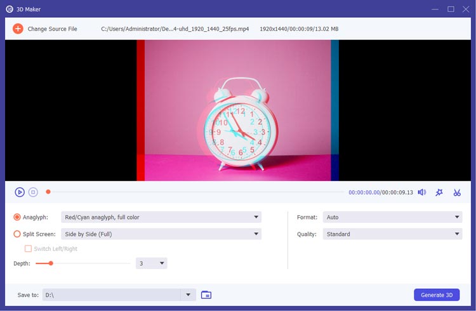Viewport: 476px width, 311px height.
Task: Stop the video playback
Action: click(x=33, y=192)
